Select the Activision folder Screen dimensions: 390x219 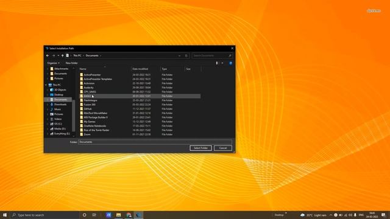tap(89, 83)
